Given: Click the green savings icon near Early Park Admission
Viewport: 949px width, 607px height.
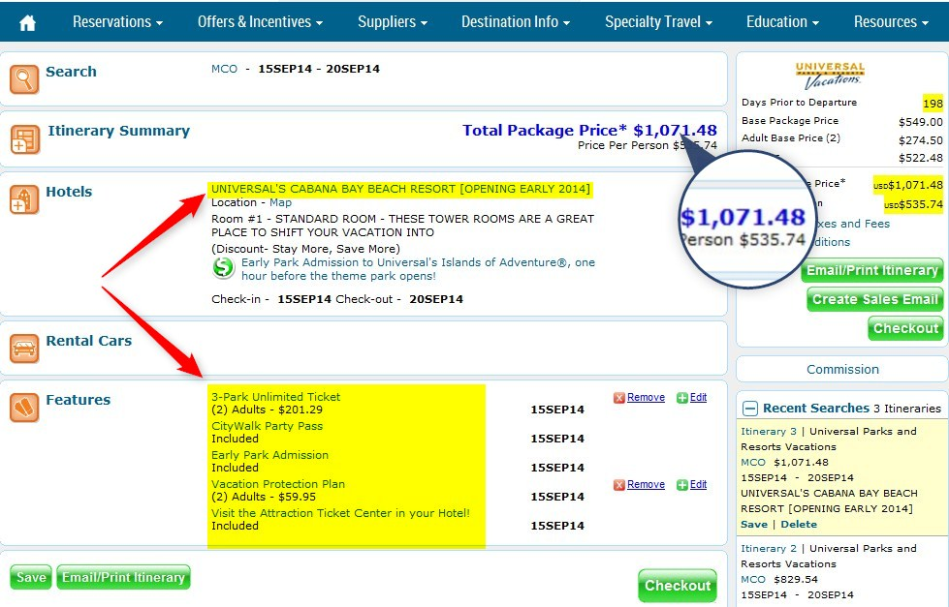Looking at the screenshot, I should coord(223,267).
